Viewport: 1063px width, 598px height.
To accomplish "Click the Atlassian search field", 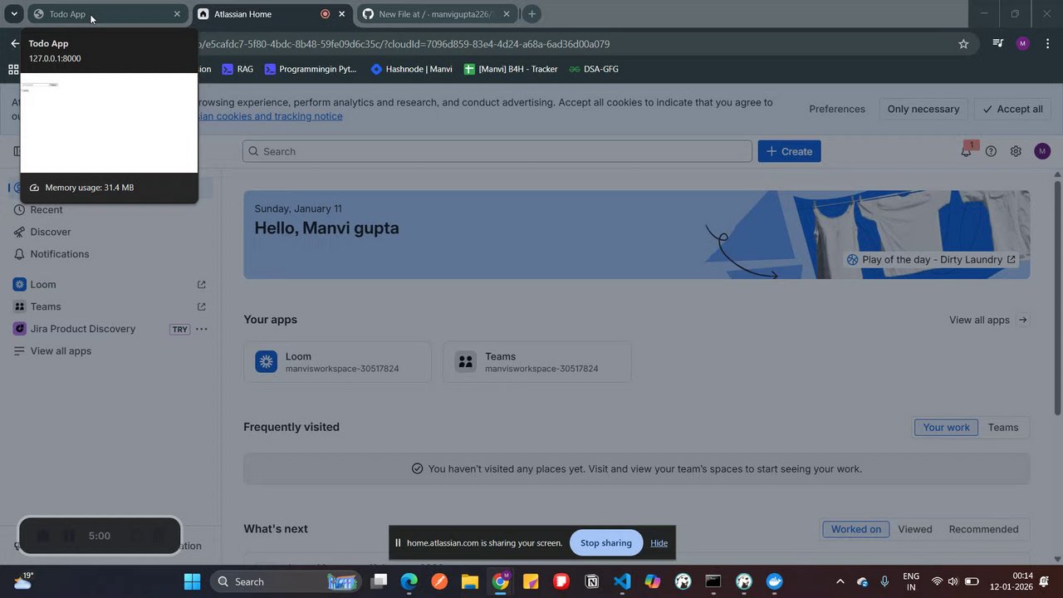I will (x=497, y=151).
